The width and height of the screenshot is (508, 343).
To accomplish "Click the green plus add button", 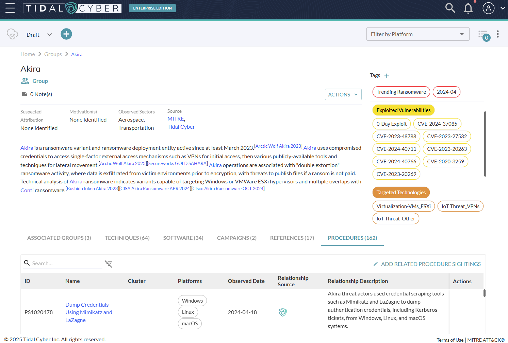I will click(66, 34).
